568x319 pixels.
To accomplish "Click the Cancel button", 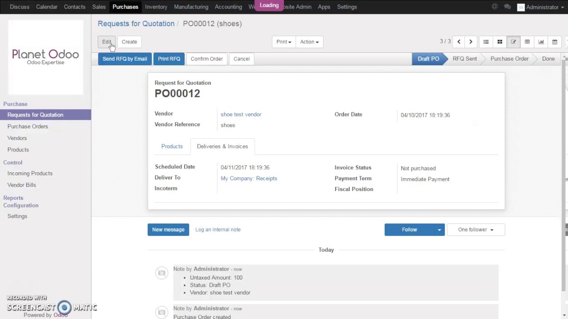I will click(x=241, y=58).
